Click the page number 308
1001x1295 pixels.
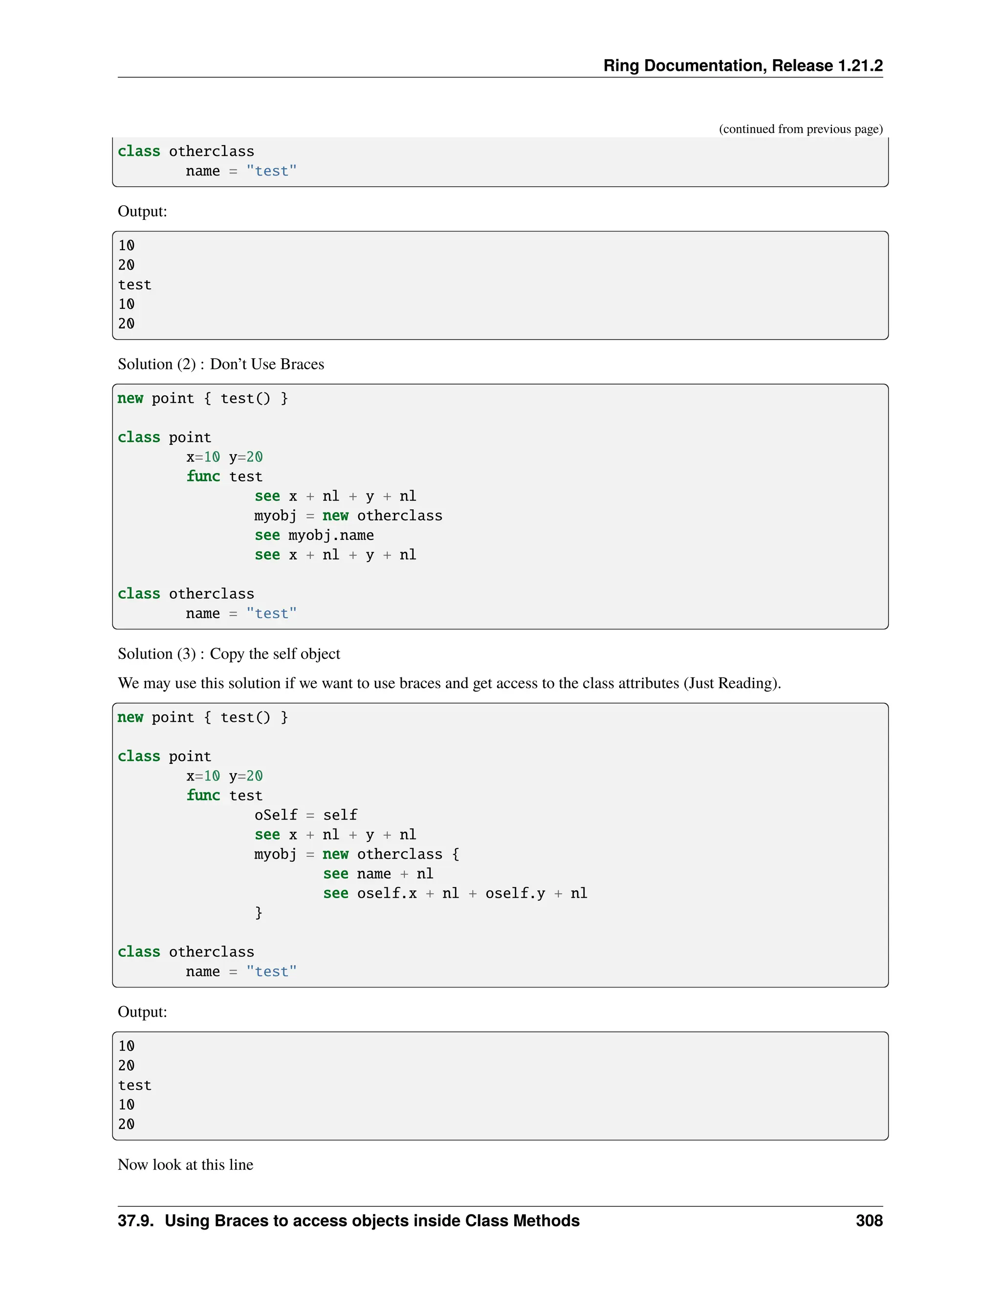(x=869, y=1220)
